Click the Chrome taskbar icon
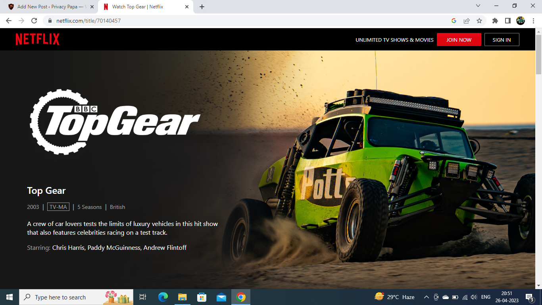 point(241,297)
